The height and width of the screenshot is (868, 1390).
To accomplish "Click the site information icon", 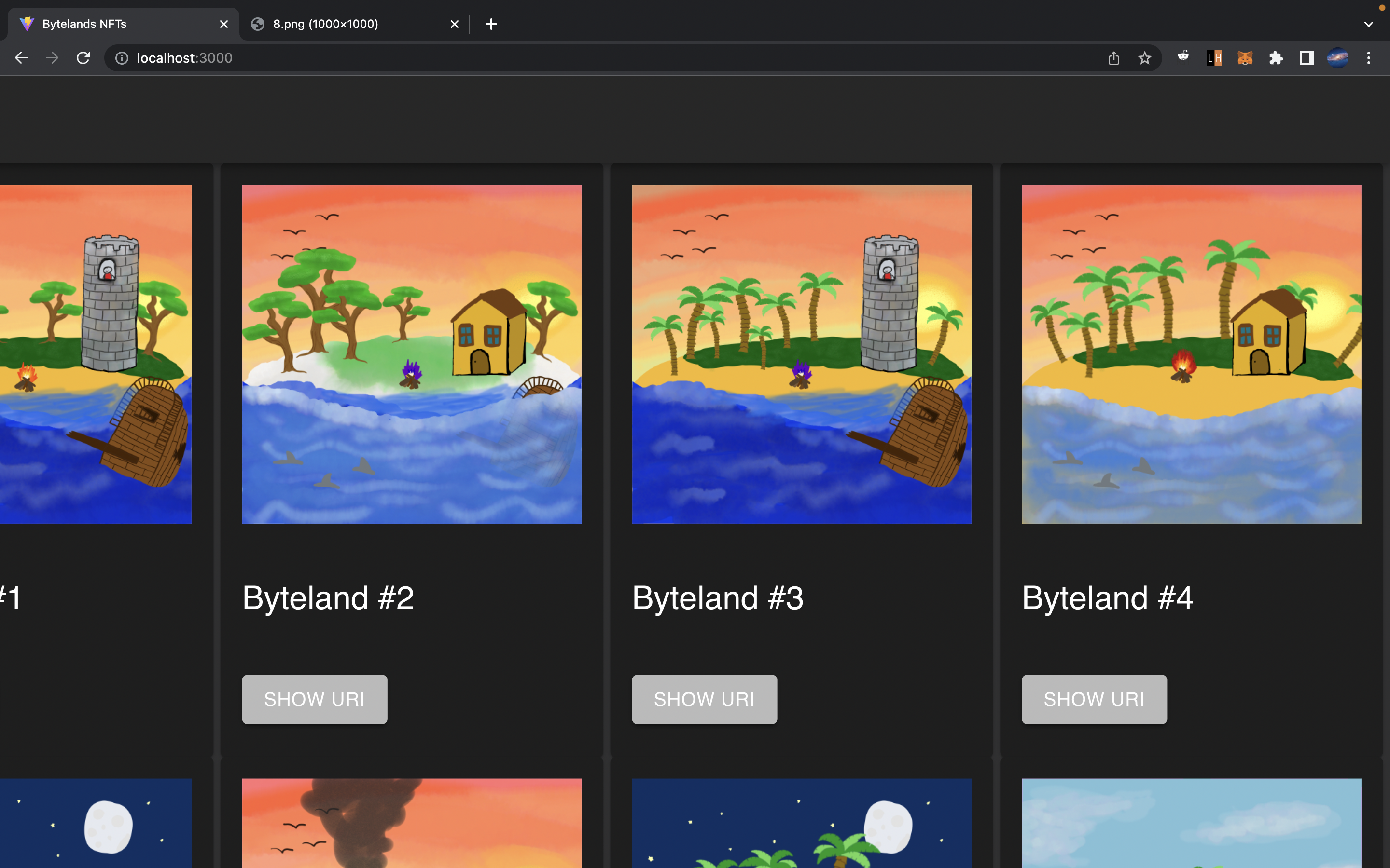I will [x=122, y=58].
